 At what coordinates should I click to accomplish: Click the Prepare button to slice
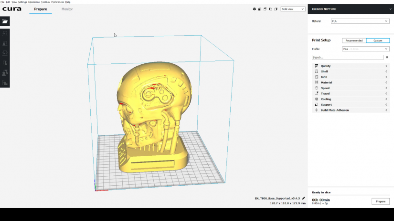(381, 201)
